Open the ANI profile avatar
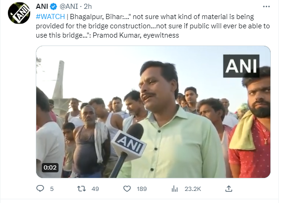Screen dimensions: 282x203 click(17, 12)
